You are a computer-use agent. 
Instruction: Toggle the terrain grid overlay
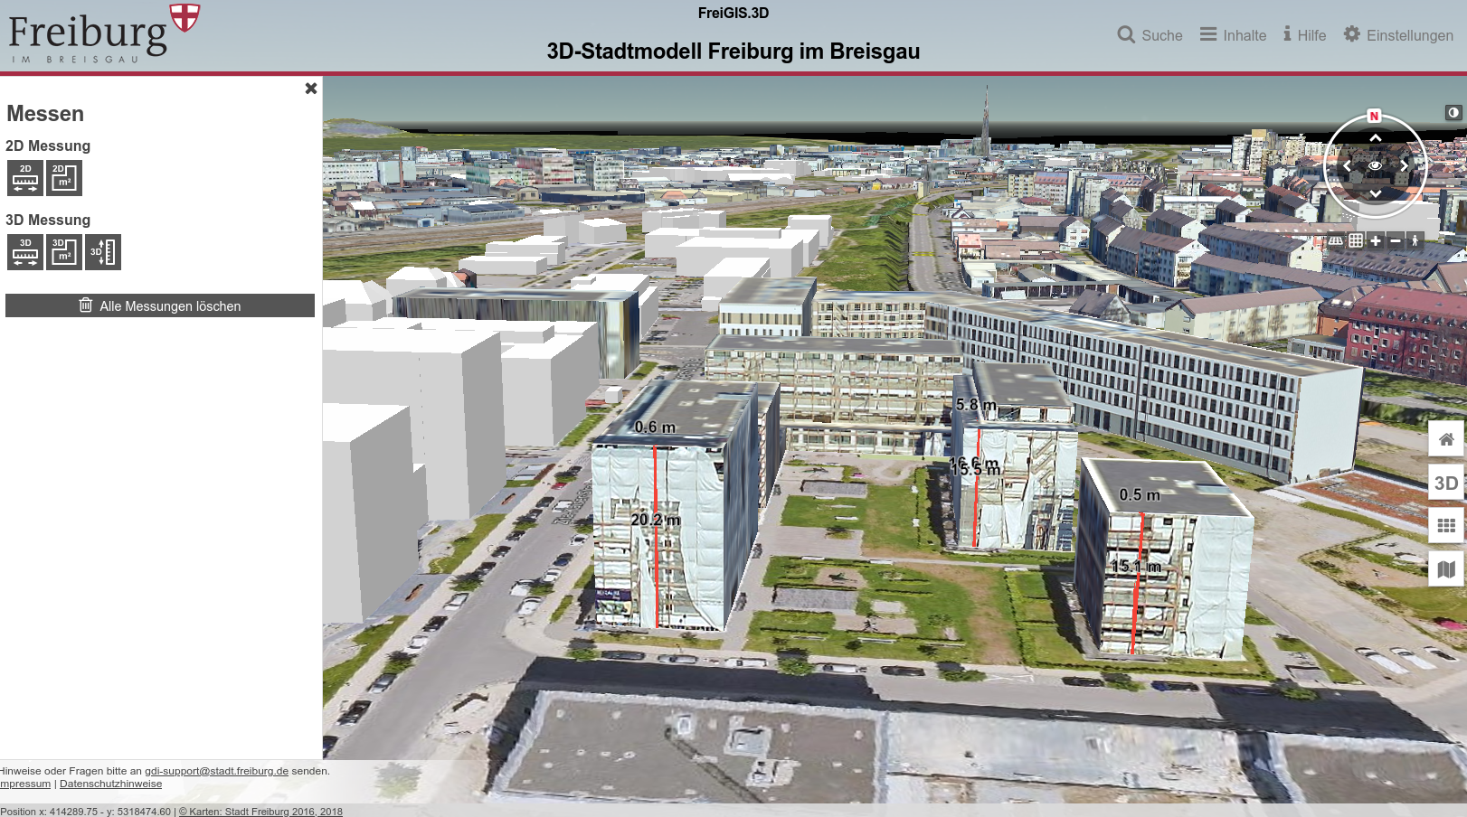coord(1336,240)
